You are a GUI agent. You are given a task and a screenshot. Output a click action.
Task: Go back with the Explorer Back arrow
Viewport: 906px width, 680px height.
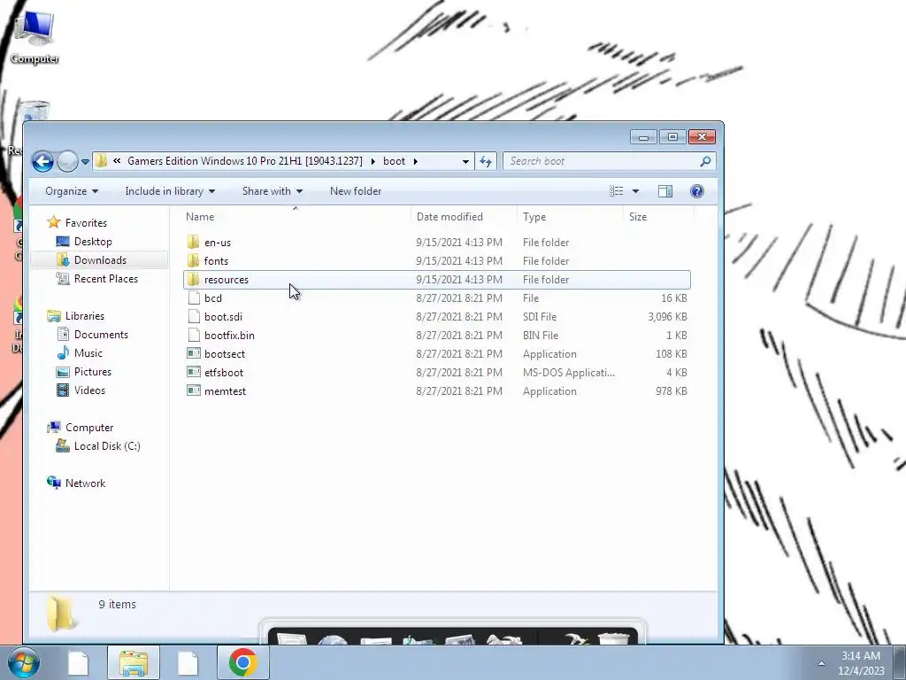point(42,161)
